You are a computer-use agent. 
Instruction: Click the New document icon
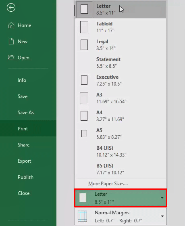coord(11,41)
